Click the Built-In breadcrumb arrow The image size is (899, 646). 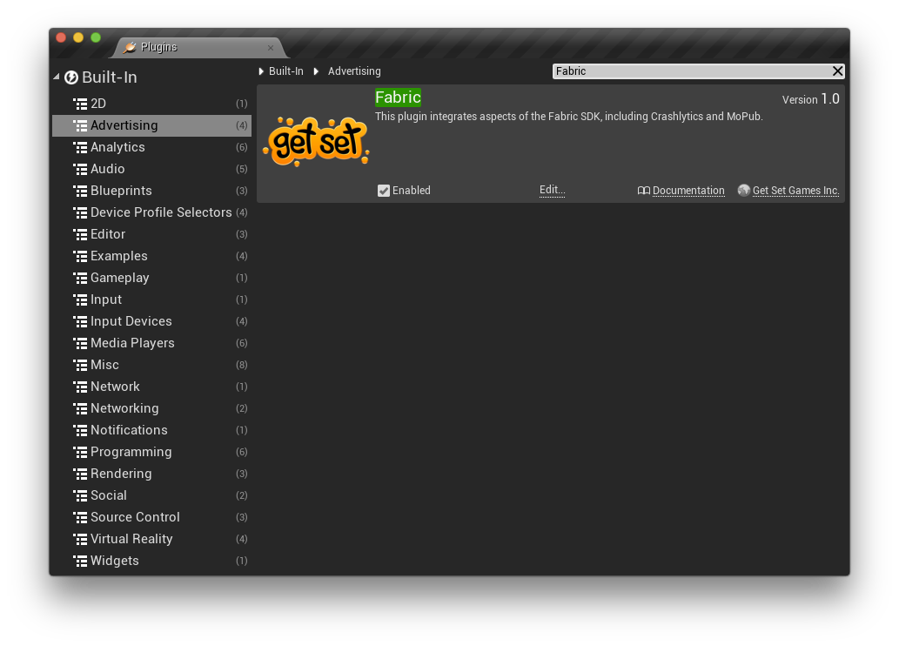tap(261, 71)
